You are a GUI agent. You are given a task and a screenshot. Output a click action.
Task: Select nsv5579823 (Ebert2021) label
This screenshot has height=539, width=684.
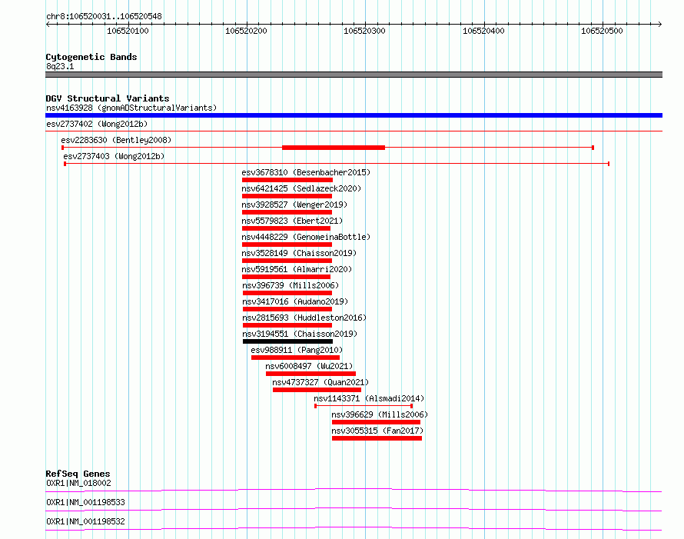coord(292,221)
